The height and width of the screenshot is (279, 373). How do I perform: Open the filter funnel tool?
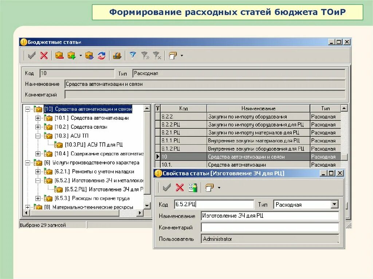click(133, 55)
